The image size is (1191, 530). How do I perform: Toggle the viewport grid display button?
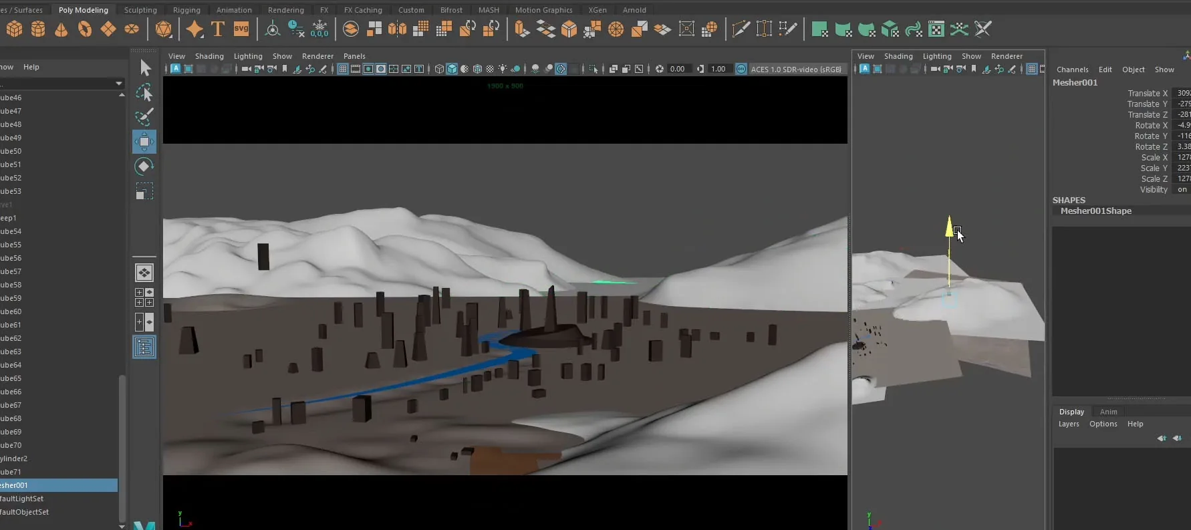343,69
